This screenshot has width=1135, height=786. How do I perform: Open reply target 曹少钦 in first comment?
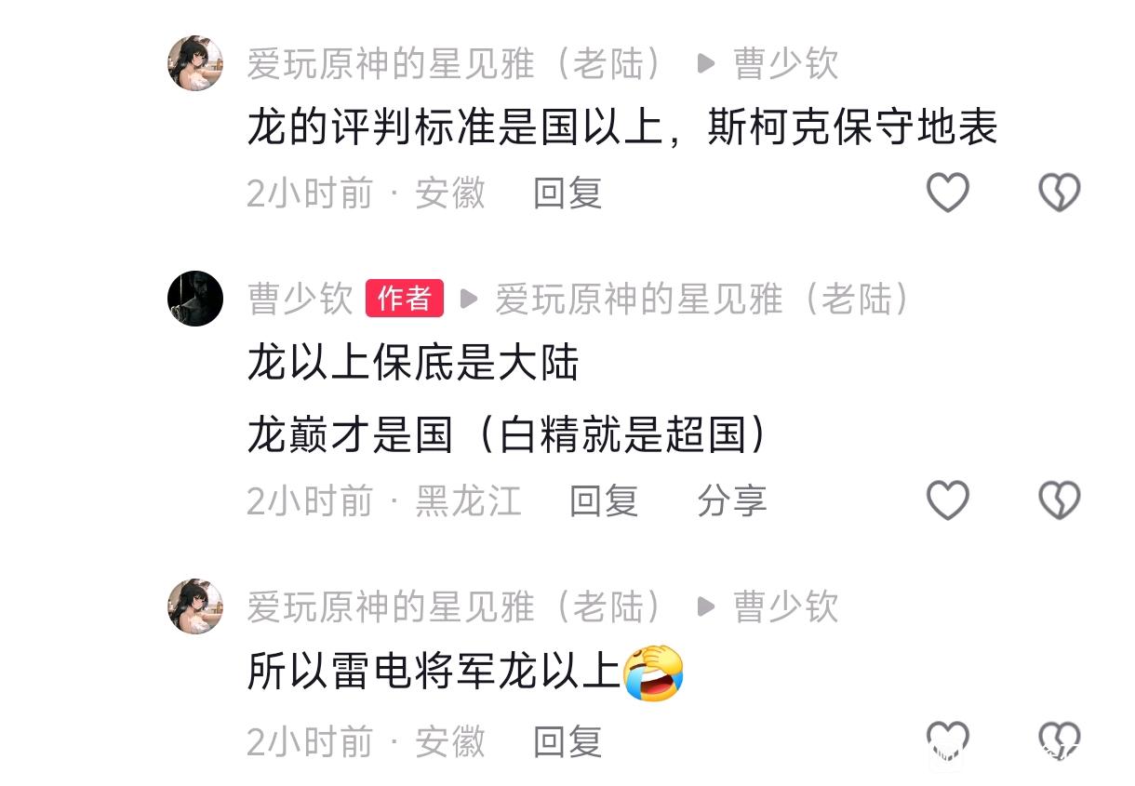click(x=786, y=63)
